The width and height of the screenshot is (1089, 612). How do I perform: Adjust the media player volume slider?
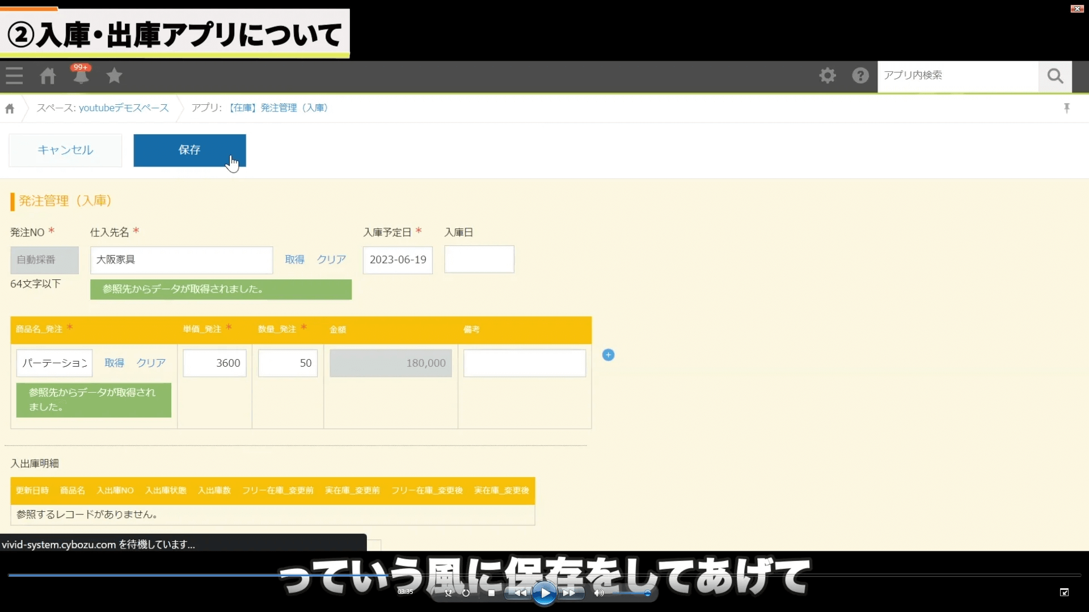630,593
